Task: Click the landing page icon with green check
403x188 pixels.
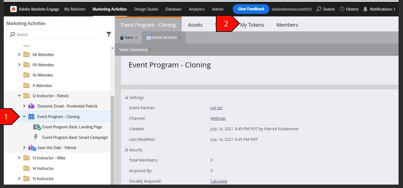Action: [37, 127]
